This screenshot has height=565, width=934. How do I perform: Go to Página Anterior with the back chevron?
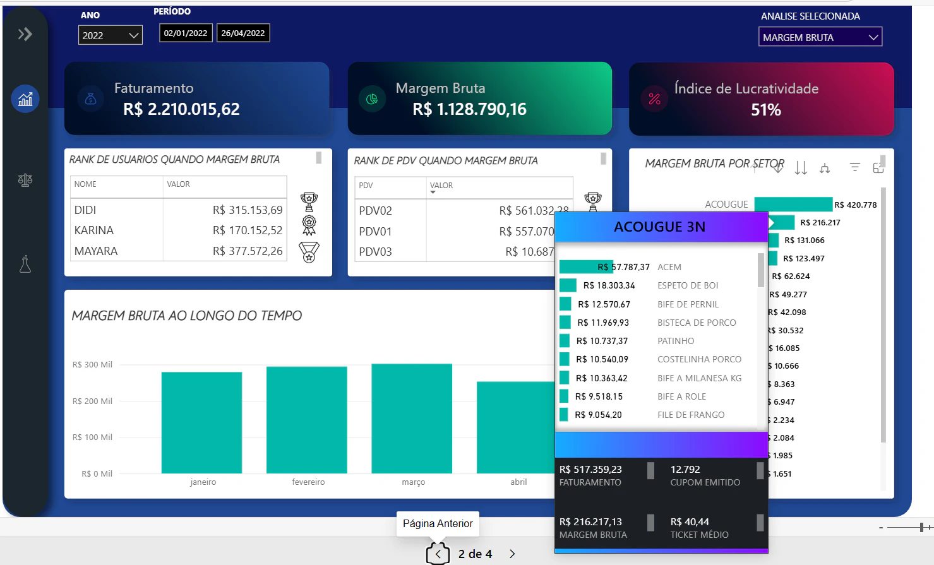[x=438, y=554]
